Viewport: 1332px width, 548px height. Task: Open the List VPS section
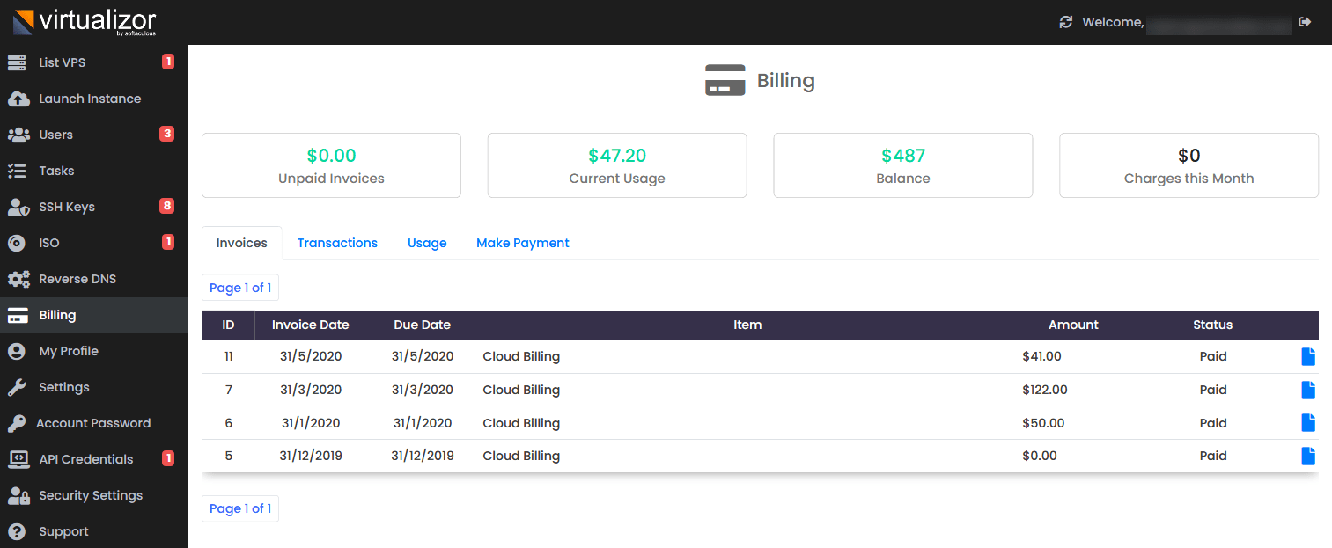click(x=62, y=62)
